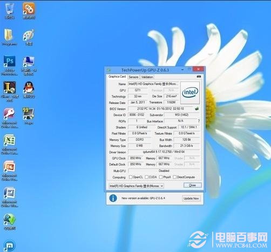Screen dimensions: 271x252
Task: Click the Bus Width field 128 Bit
Action: point(186,140)
